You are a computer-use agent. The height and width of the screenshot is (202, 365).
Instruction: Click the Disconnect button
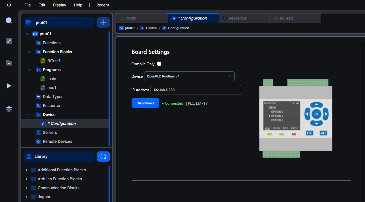[x=145, y=103]
